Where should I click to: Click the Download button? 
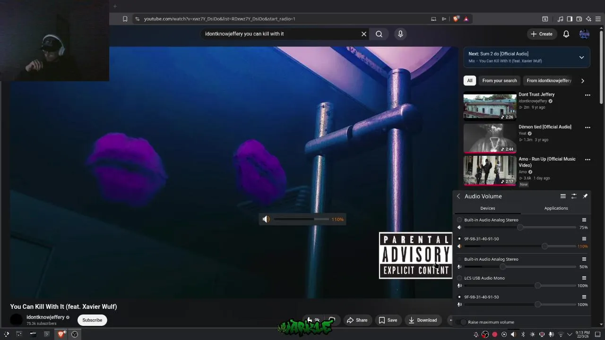(423, 320)
